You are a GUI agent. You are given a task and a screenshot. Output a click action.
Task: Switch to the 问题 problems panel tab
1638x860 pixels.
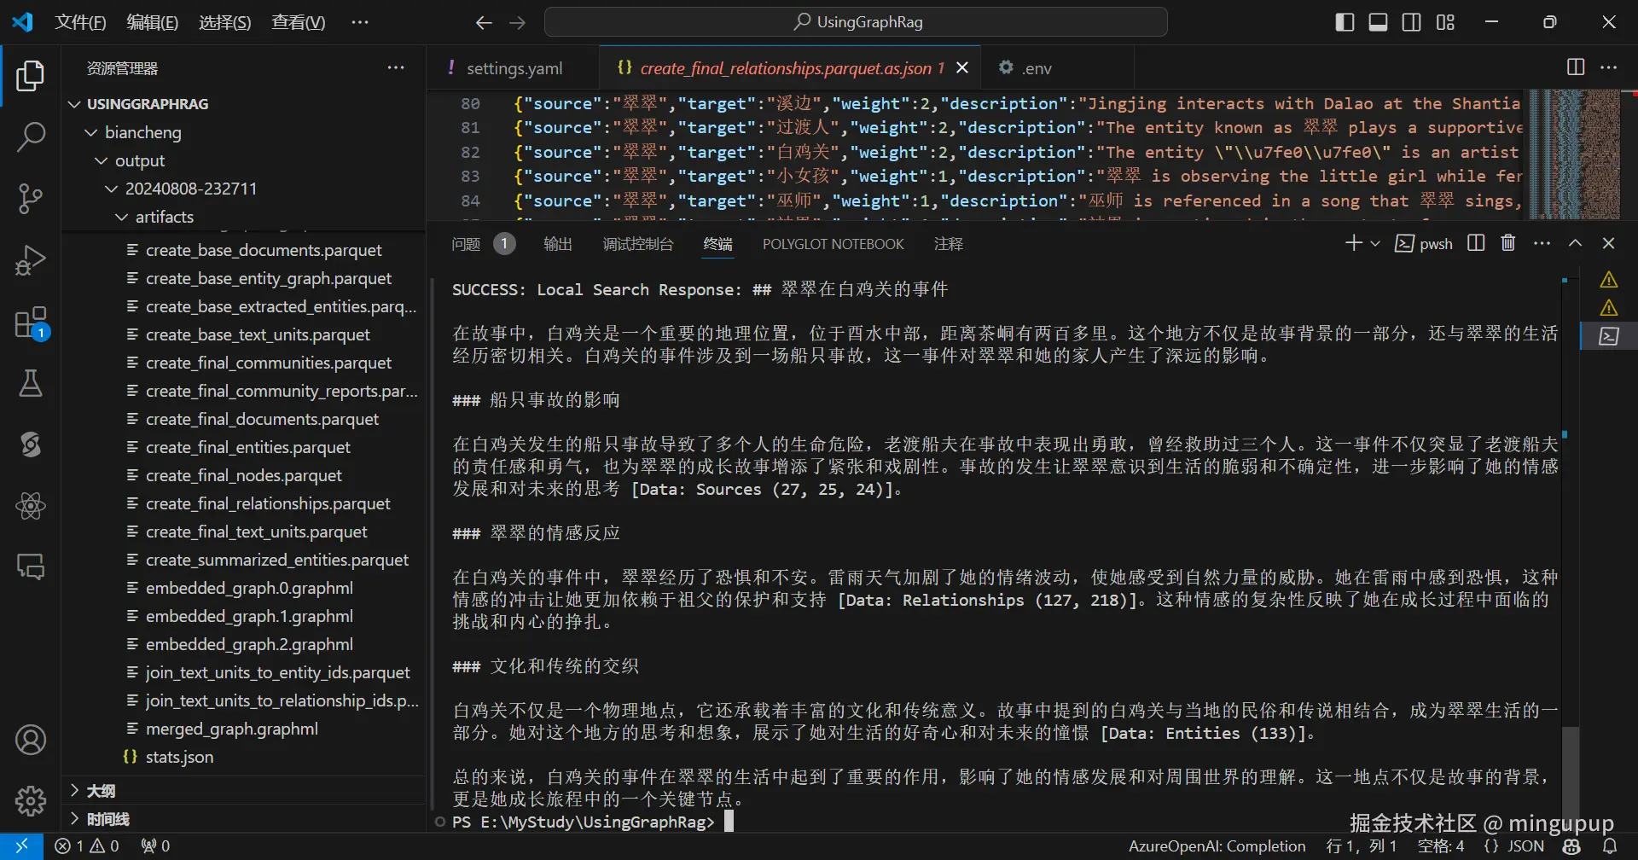pos(483,244)
